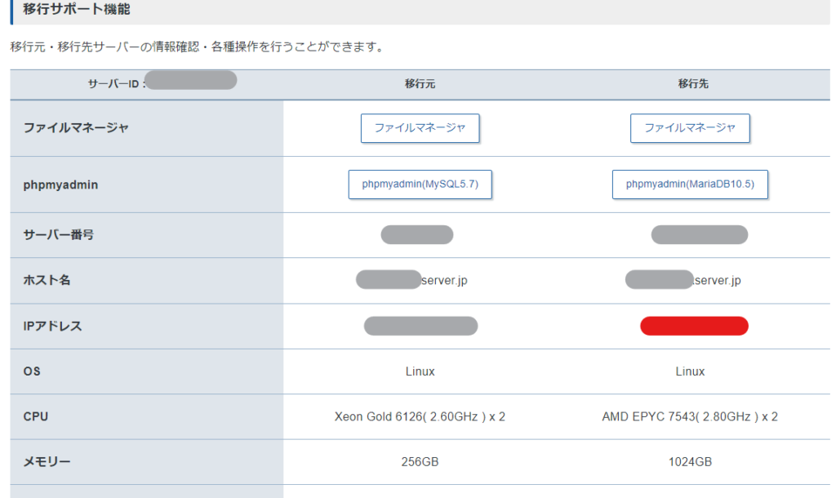Click the サーバーID header label
Screen dimensions: 836x498
pyautogui.click(x=117, y=84)
